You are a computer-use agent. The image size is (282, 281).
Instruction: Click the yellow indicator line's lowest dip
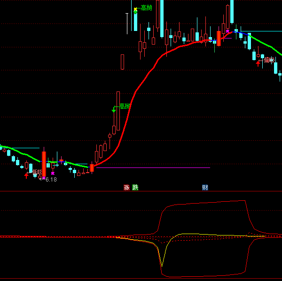click(x=162, y=266)
